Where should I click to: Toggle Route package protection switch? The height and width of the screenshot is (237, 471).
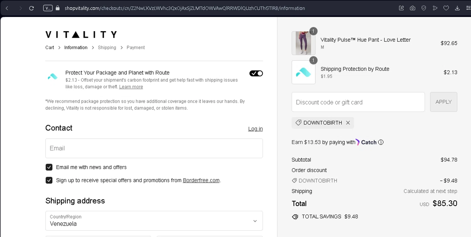256,74
